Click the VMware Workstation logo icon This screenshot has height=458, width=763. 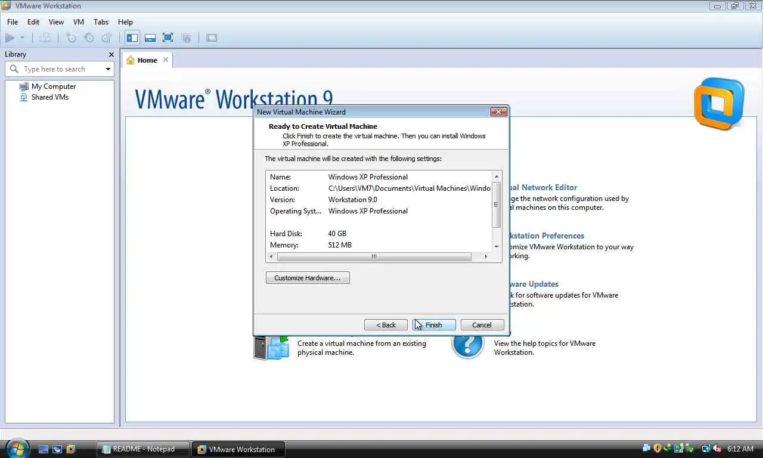pyautogui.click(x=719, y=104)
